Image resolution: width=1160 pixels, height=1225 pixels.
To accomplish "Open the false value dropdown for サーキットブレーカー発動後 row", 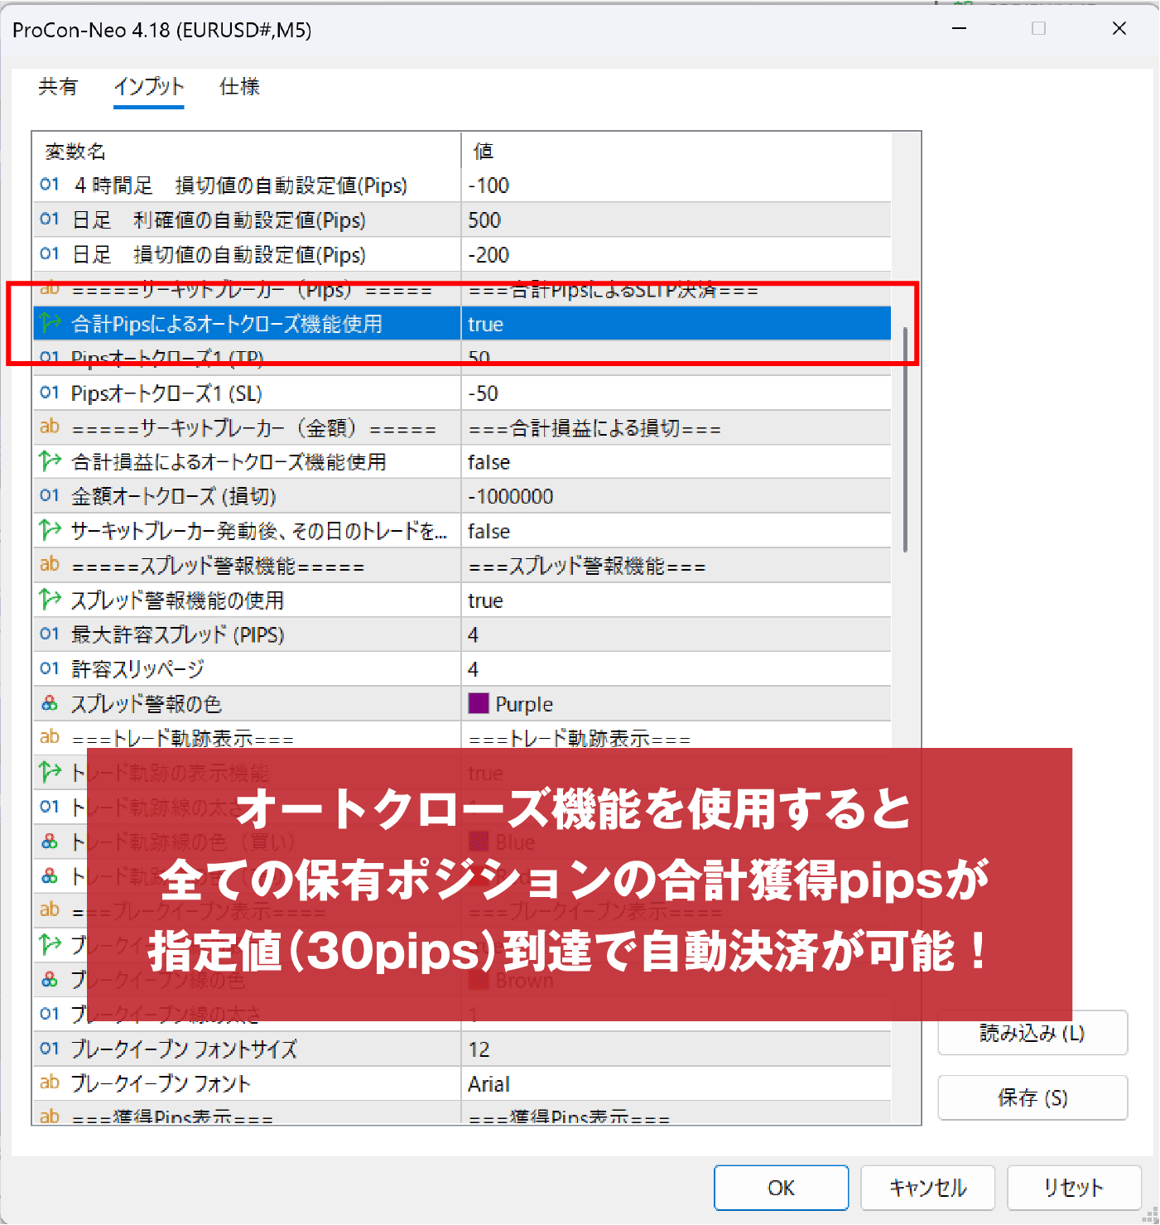I will point(676,531).
